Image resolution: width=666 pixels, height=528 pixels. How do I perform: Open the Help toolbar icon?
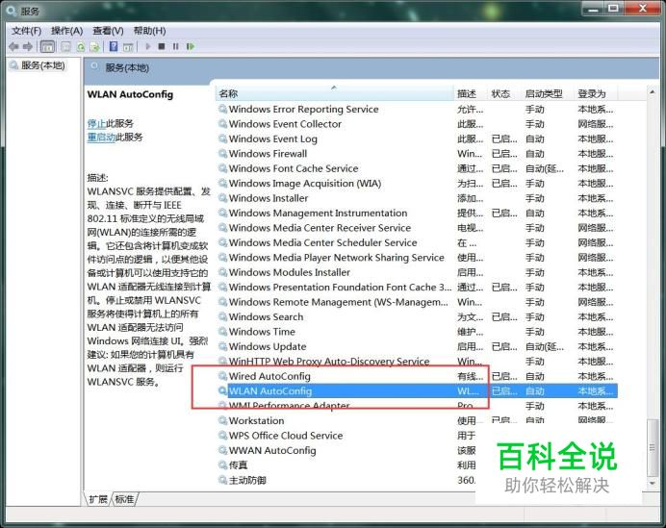[114, 46]
